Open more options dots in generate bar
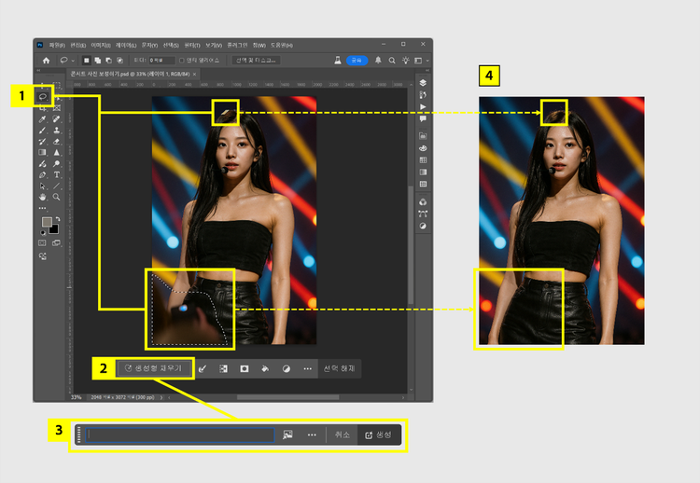Viewport: 700px width, 483px height. [312, 435]
